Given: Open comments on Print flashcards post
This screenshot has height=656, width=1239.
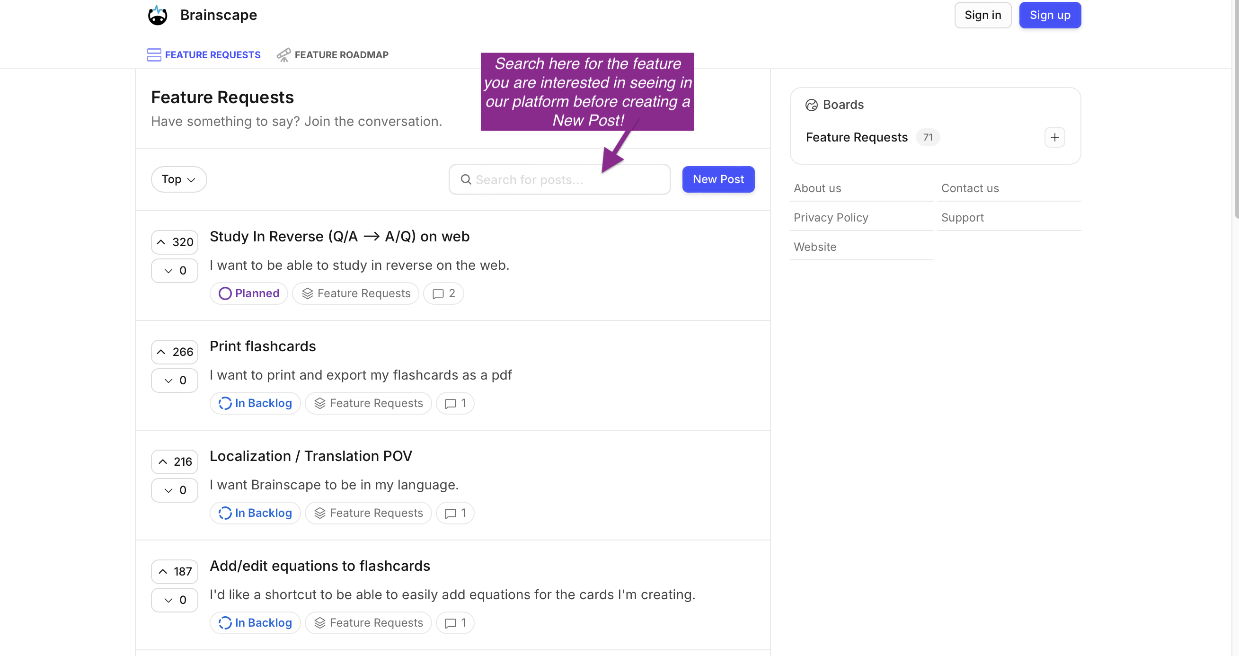Looking at the screenshot, I should coord(455,403).
